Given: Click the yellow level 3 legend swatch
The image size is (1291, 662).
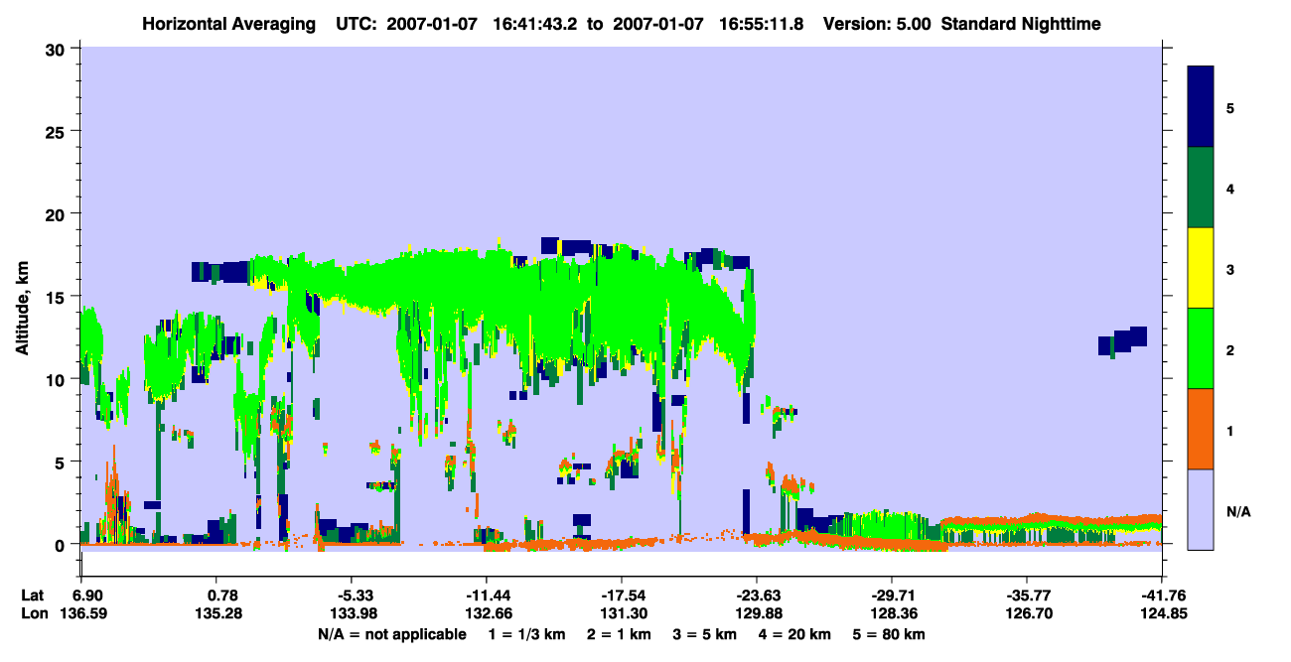Looking at the screenshot, I should click(1202, 268).
